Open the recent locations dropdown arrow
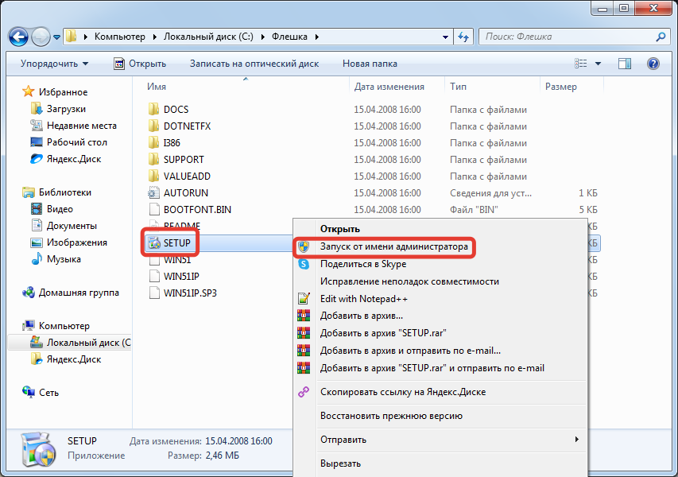This screenshot has height=477, width=678. [x=57, y=37]
